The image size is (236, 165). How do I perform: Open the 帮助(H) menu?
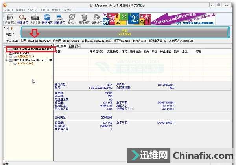tap(68, 10)
